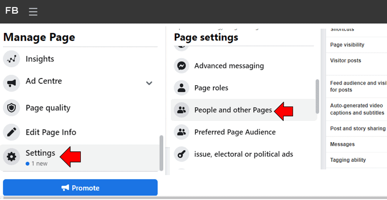Open Visitor posts setting row

point(346,61)
